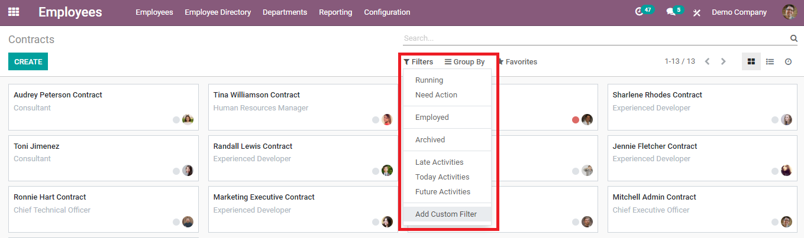804x238 pixels.
Task: Click the debug tools wrench icon
Action: [697, 12]
